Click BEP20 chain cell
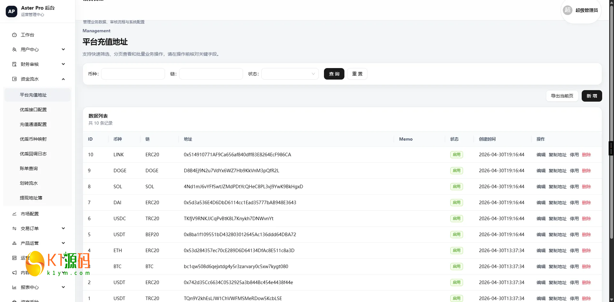Screen dimensions: 614x302 [152, 235]
